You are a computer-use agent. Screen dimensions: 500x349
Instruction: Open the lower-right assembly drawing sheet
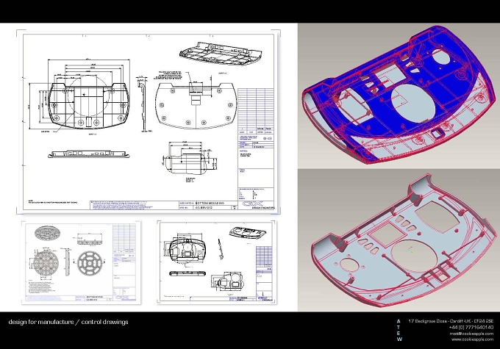click(217, 262)
